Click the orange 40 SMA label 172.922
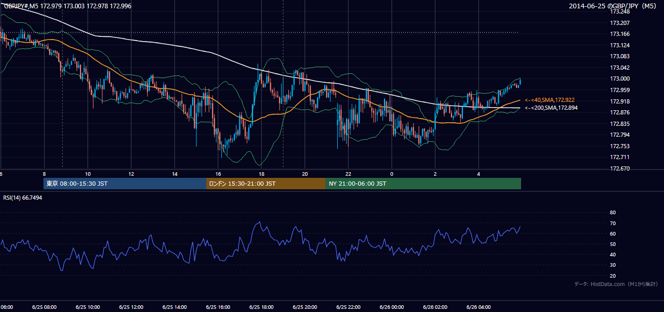The width and height of the screenshot is (664, 312). pos(549,100)
